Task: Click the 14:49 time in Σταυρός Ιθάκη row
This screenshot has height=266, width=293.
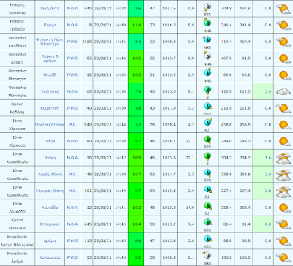Action: point(121,191)
